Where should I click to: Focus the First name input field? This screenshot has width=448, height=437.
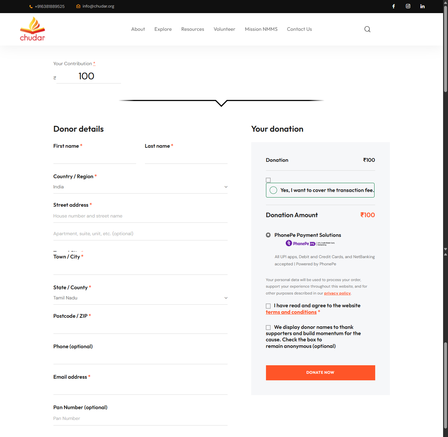click(94, 158)
